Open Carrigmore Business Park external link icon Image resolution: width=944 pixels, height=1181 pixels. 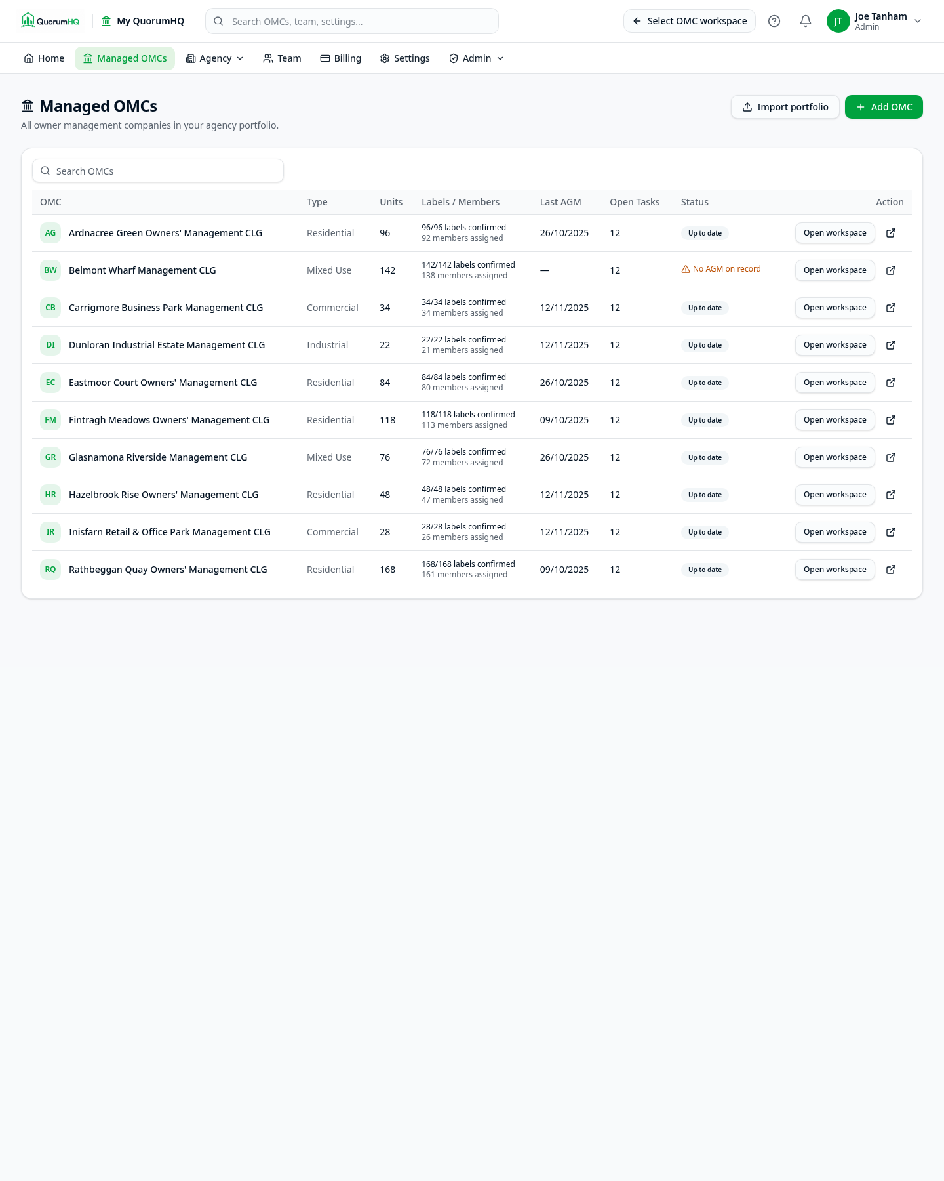tap(891, 308)
